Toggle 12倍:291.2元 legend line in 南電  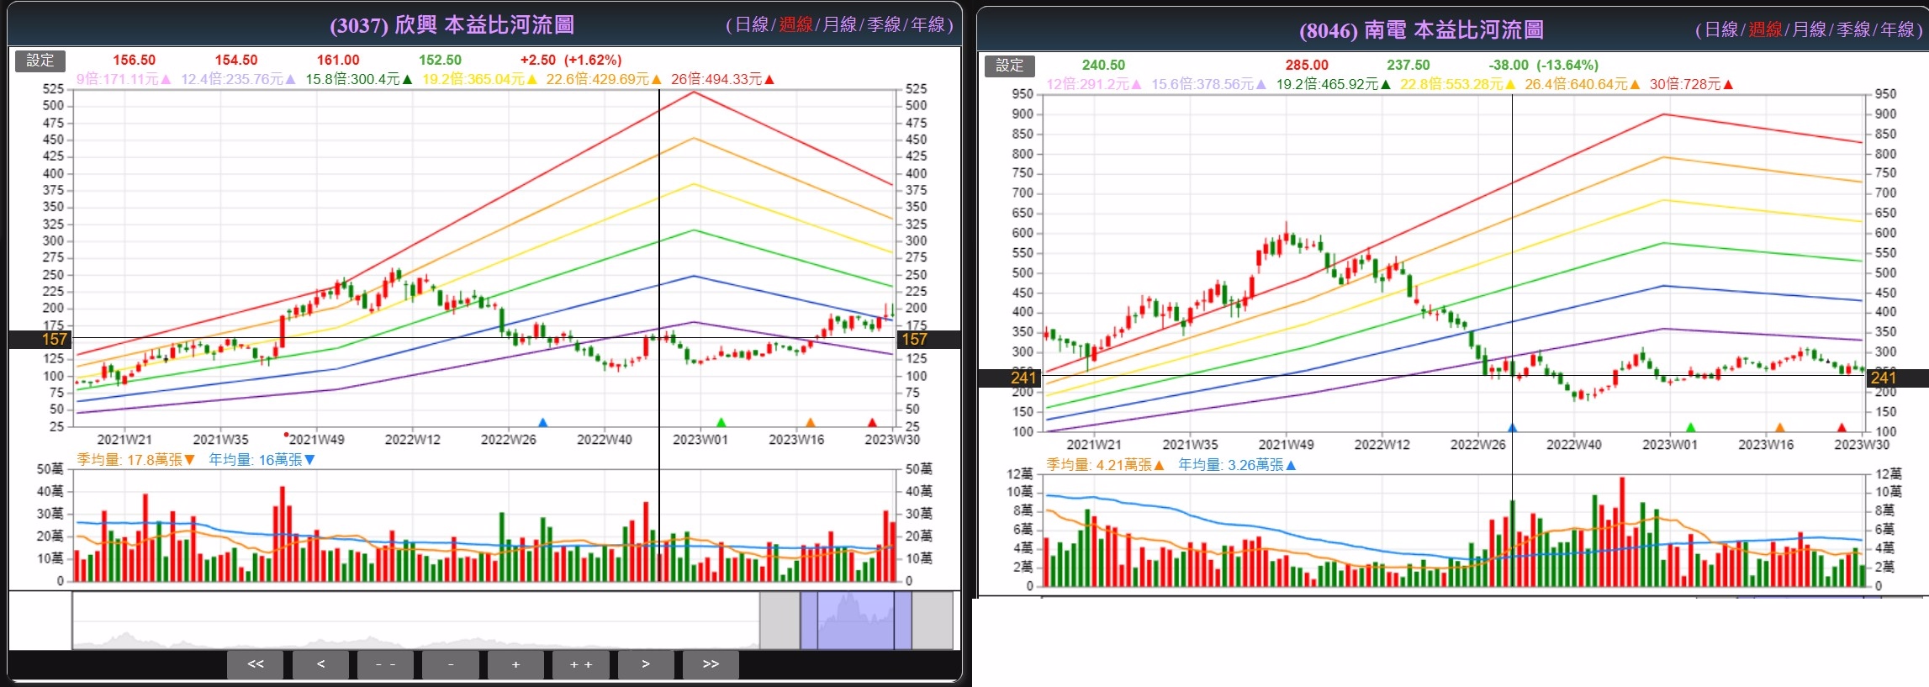(1094, 84)
